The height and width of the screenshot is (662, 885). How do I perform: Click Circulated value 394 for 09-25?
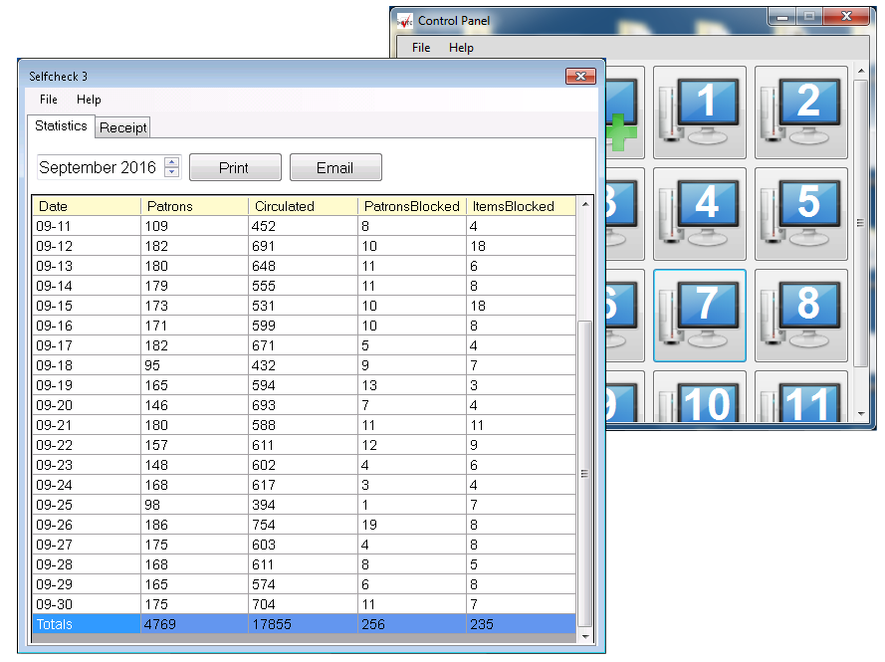coord(303,505)
